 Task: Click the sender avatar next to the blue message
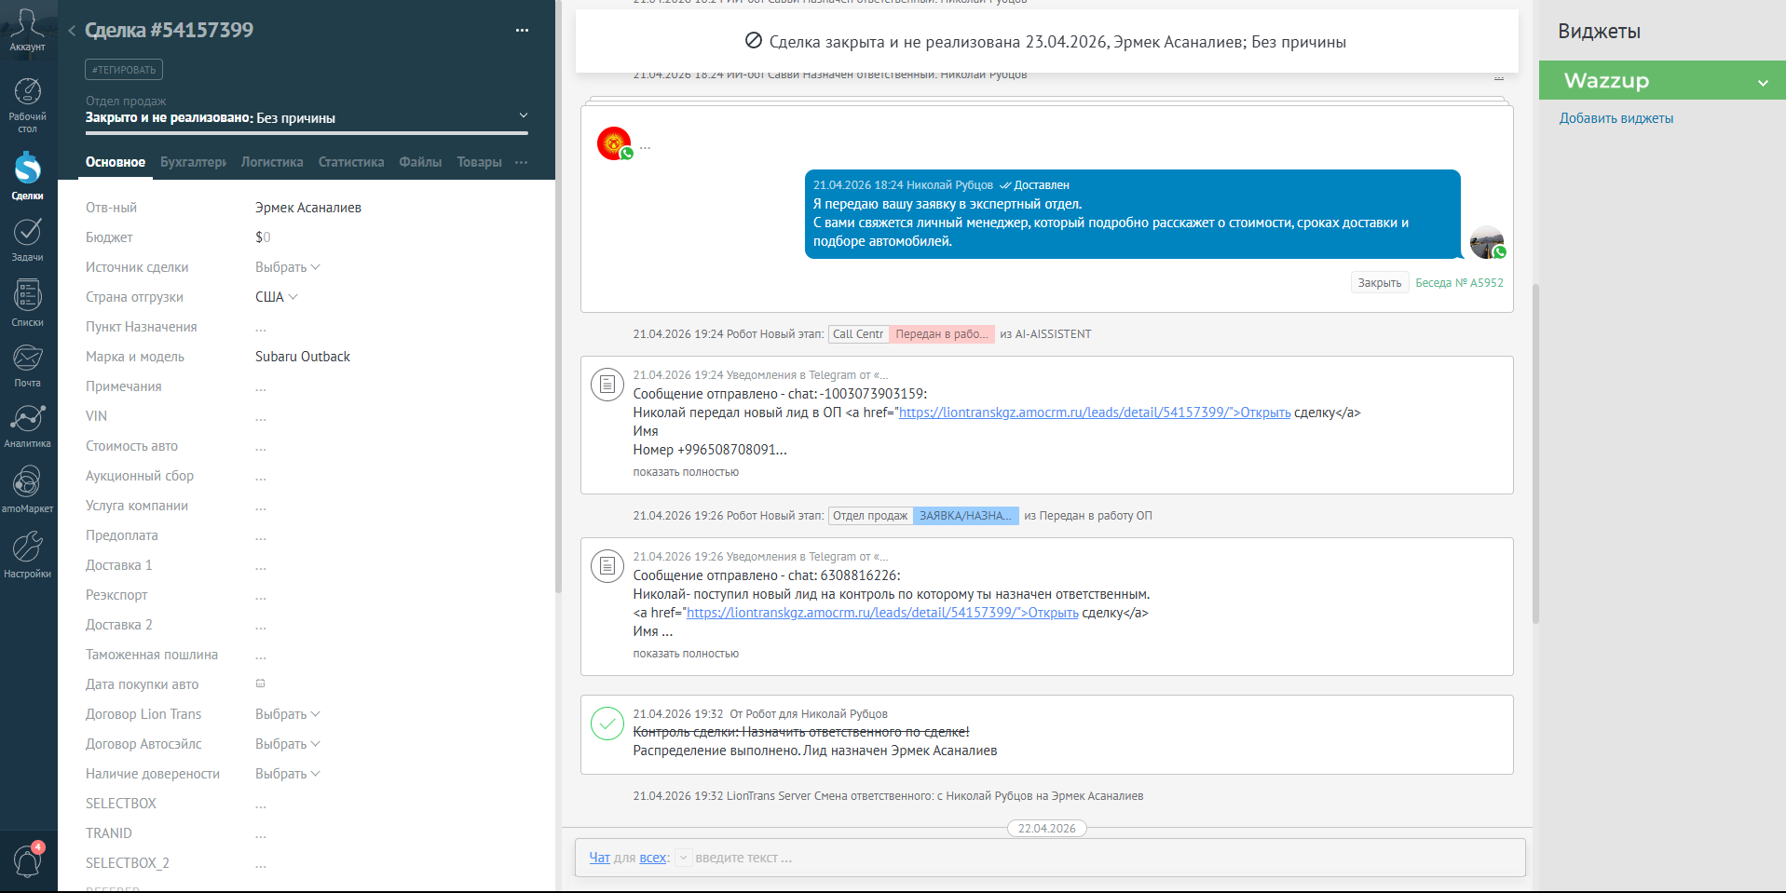click(x=1487, y=242)
